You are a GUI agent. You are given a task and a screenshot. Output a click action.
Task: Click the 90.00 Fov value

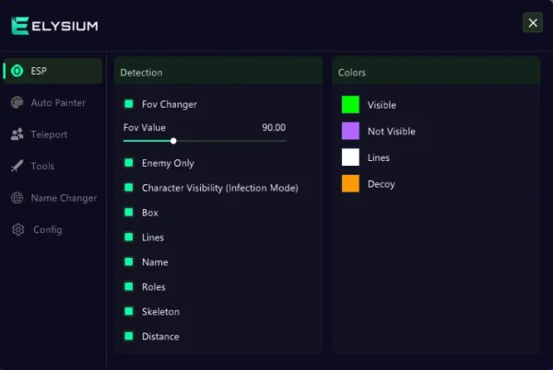(274, 127)
